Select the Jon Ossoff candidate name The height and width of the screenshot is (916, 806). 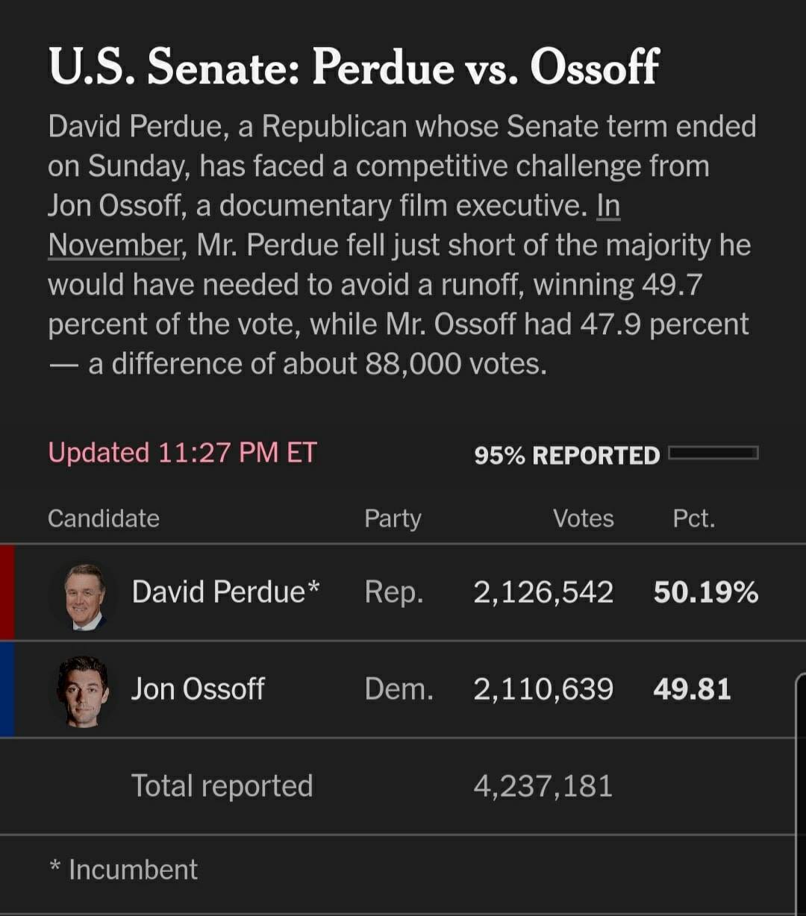tap(198, 688)
